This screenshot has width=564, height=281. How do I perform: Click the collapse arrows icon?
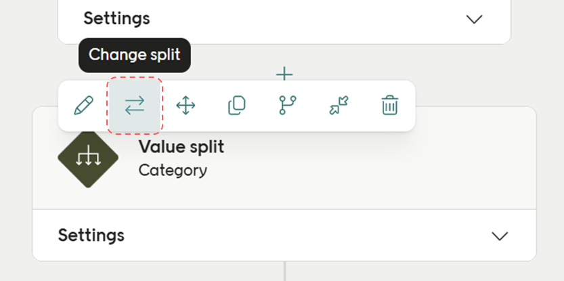(339, 106)
